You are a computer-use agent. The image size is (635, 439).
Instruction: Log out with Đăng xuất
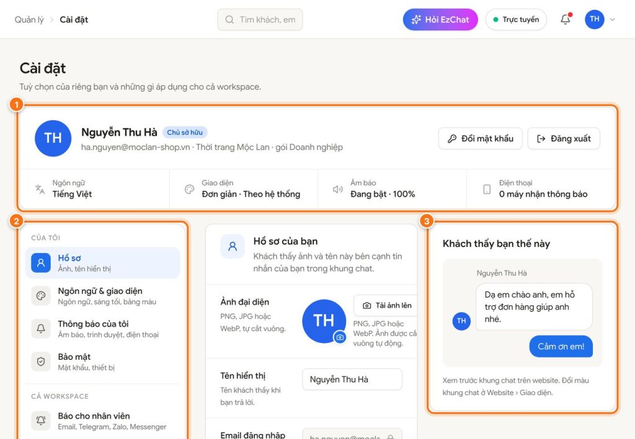click(x=564, y=139)
